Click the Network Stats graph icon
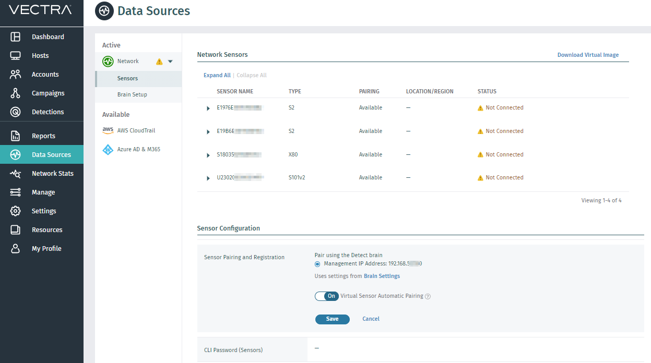 16,174
